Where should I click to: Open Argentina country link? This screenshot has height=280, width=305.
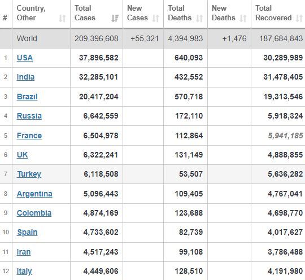tap(34, 194)
